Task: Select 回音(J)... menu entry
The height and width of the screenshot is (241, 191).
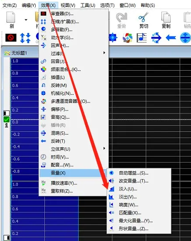Action: pyautogui.click(x=74, y=62)
